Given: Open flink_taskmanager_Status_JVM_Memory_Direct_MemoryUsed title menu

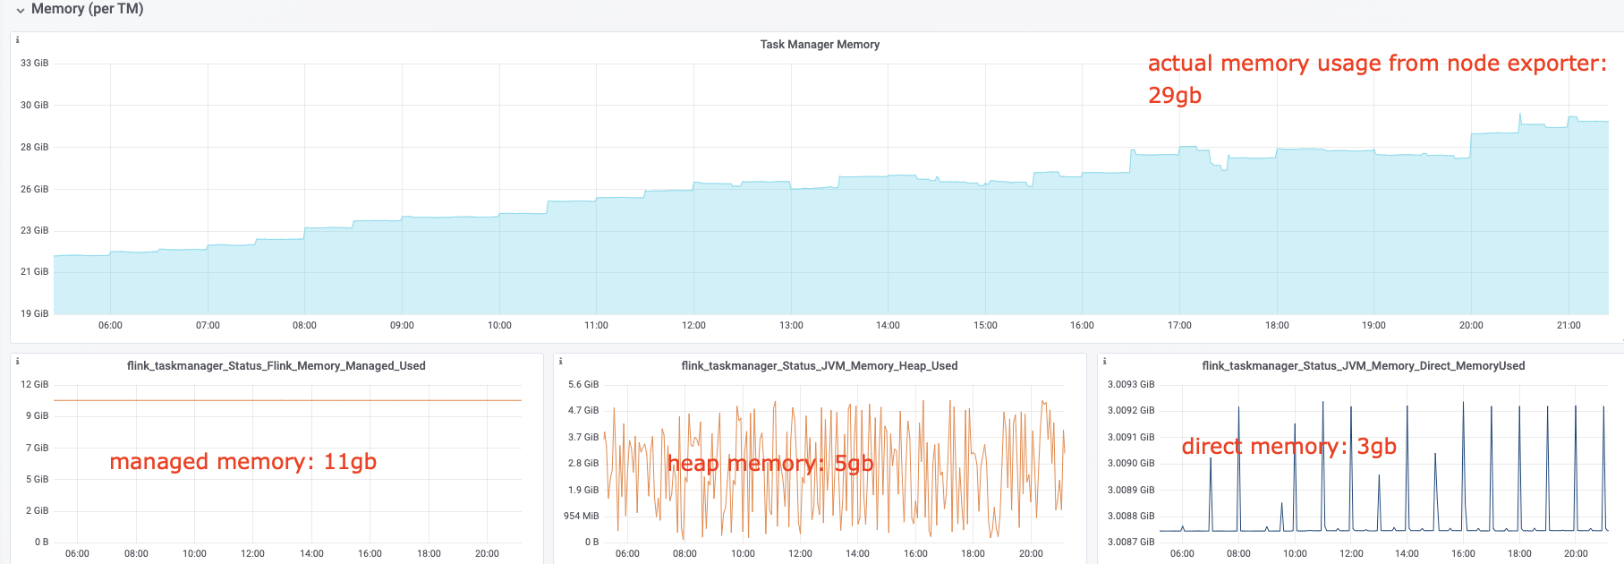Looking at the screenshot, I should pyautogui.click(x=1363, y=366).
